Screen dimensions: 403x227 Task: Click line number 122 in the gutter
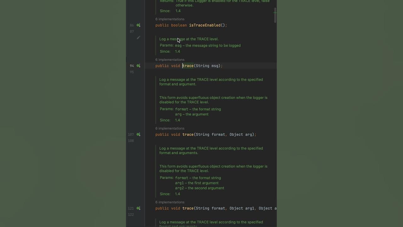click(131, 214)
